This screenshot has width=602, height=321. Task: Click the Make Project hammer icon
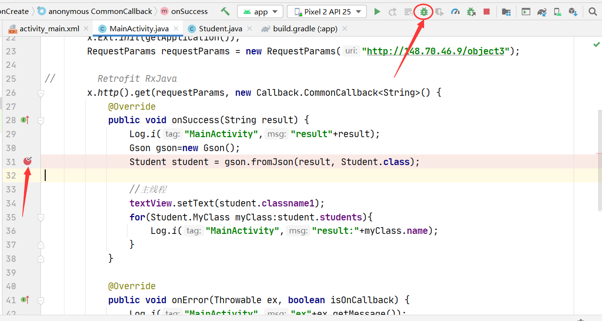point(225,12)
